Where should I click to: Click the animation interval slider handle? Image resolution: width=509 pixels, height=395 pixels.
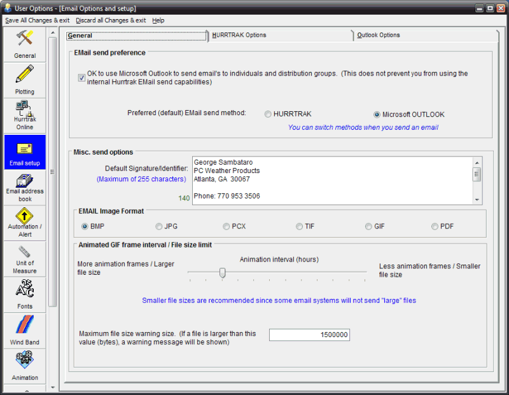(x=223, y=272)
